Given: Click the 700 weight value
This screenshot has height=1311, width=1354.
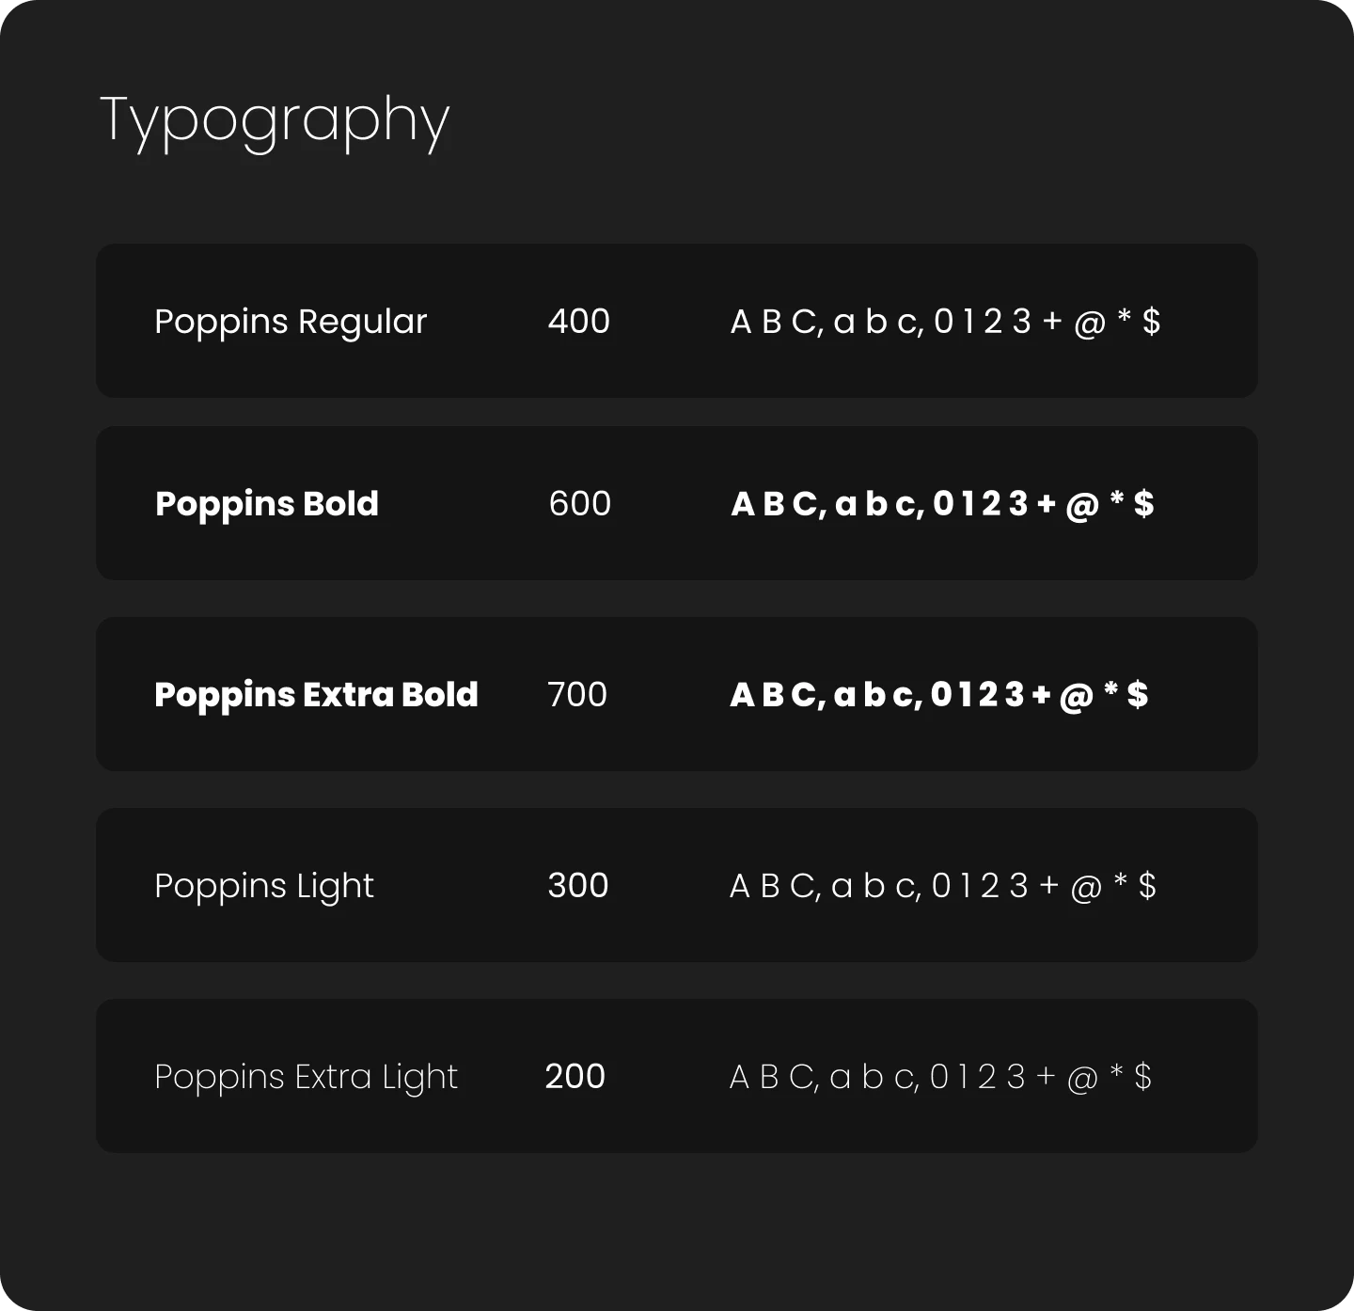Looking at the screenshot, I should pos(577,695).
